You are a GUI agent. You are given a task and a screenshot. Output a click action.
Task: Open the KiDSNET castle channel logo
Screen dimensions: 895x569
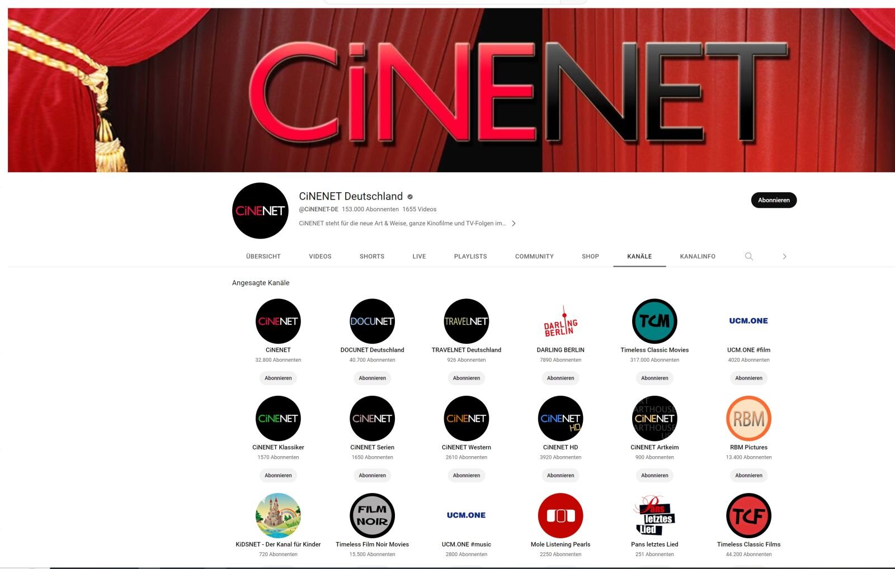pos(278,515)
